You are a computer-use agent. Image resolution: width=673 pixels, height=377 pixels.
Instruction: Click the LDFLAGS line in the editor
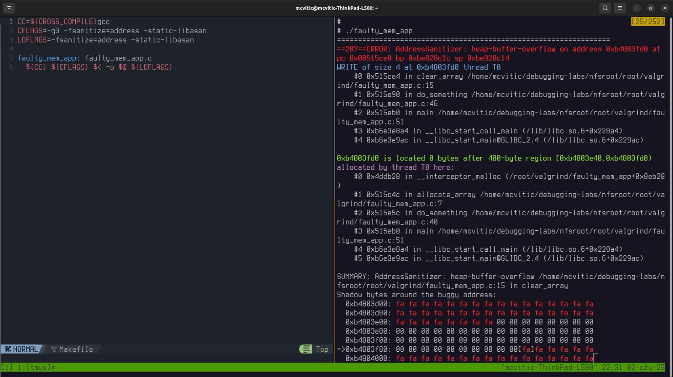coord(106,40)
